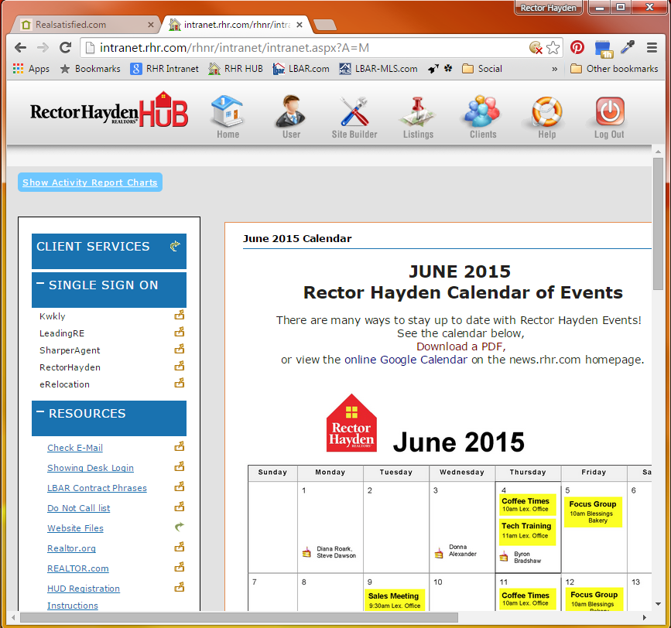Viewport: 671px width, 628px height.
Task: Open the online Google Calendar link
Action: [x=406, y=360]
